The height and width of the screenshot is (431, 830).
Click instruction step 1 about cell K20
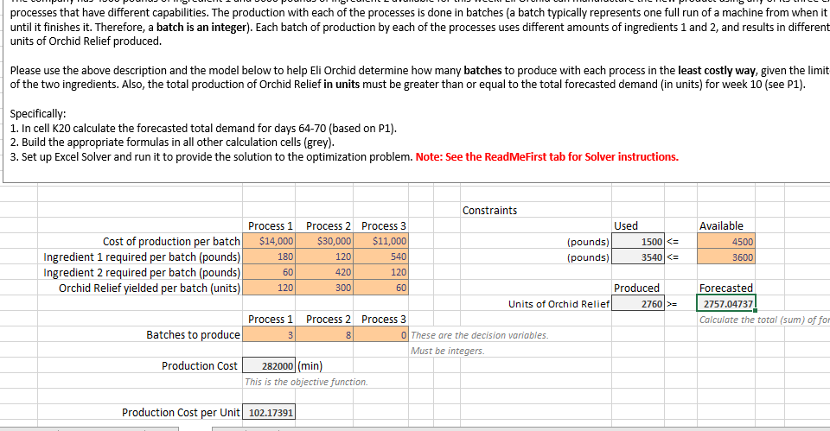point(203,128)
